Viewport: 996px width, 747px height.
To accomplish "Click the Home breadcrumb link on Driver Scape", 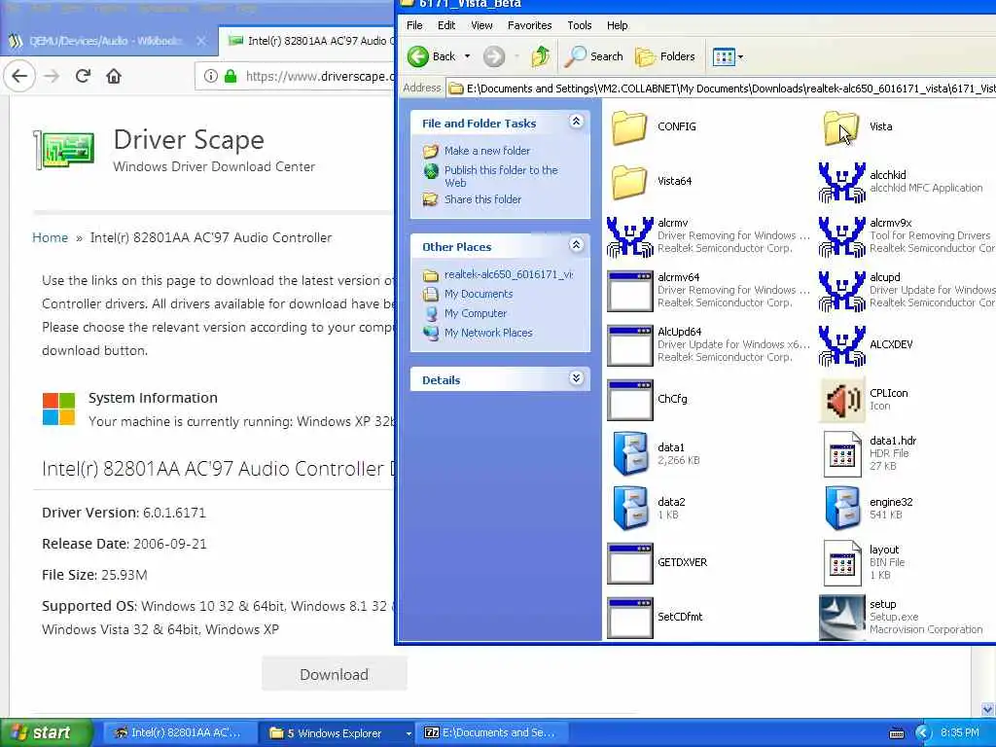I will pyautogui.click(x=50, y=237).
